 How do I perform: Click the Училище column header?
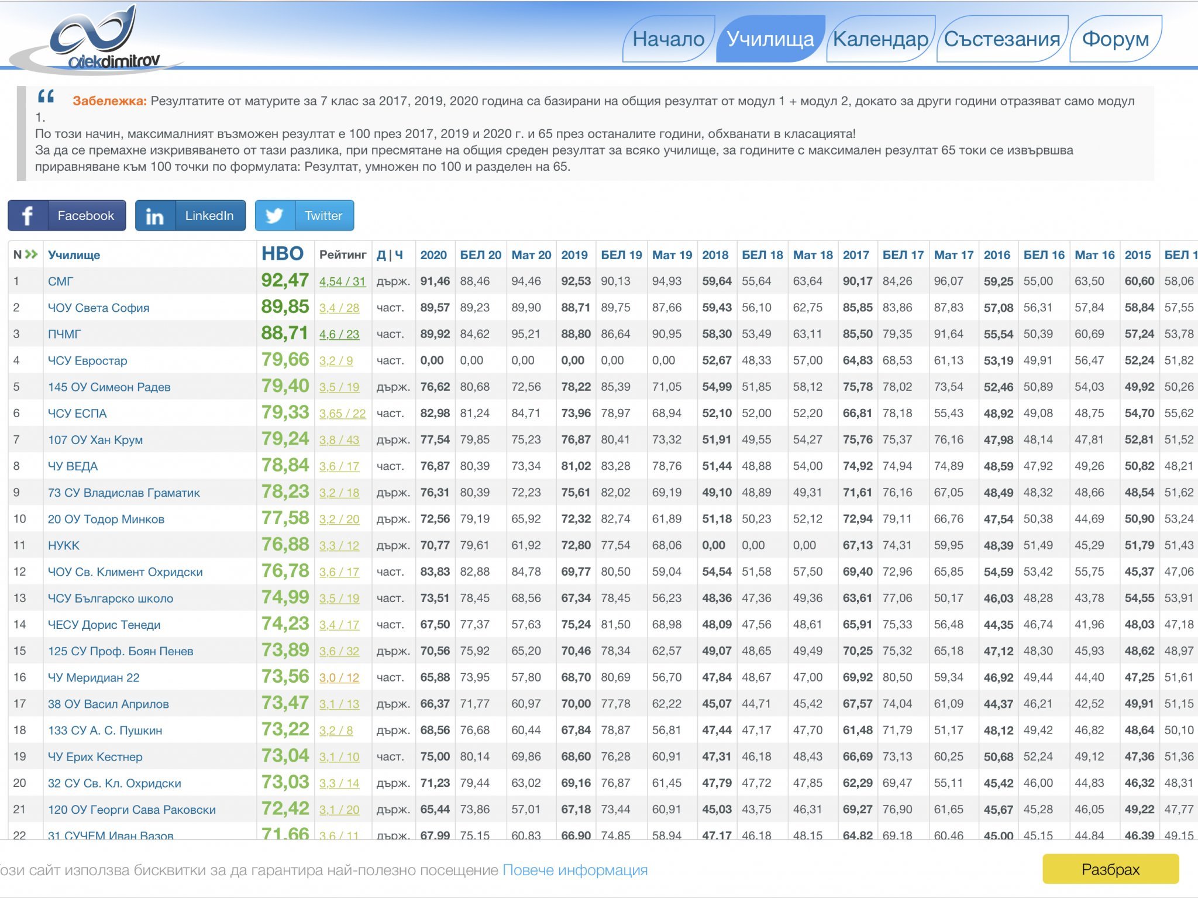click(x=74, y=255)
